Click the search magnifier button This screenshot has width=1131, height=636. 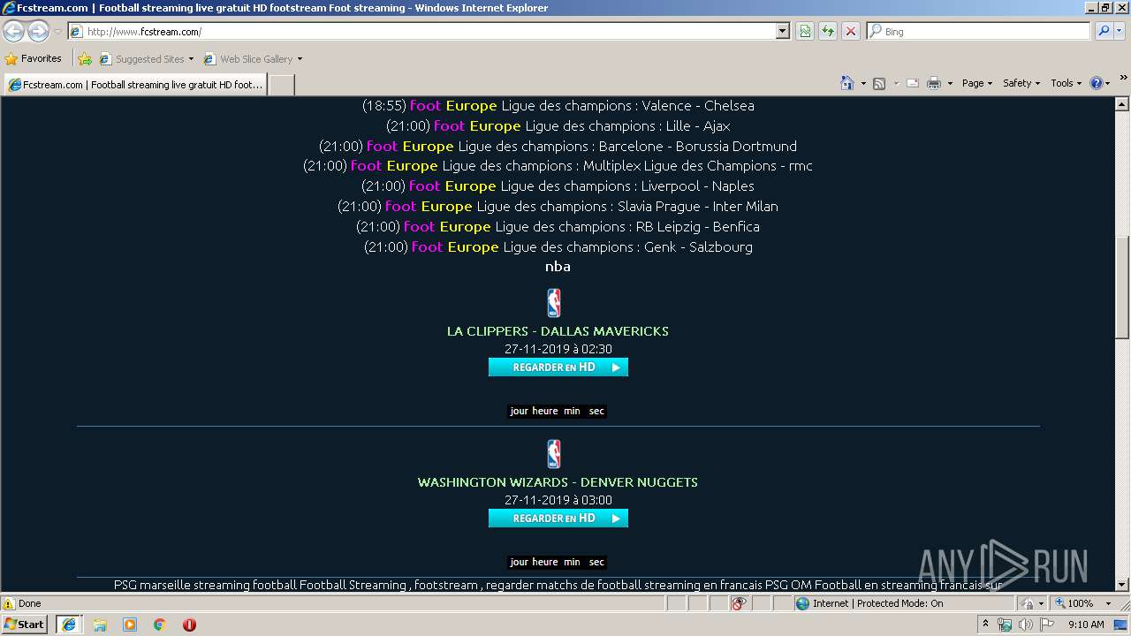1104,32
